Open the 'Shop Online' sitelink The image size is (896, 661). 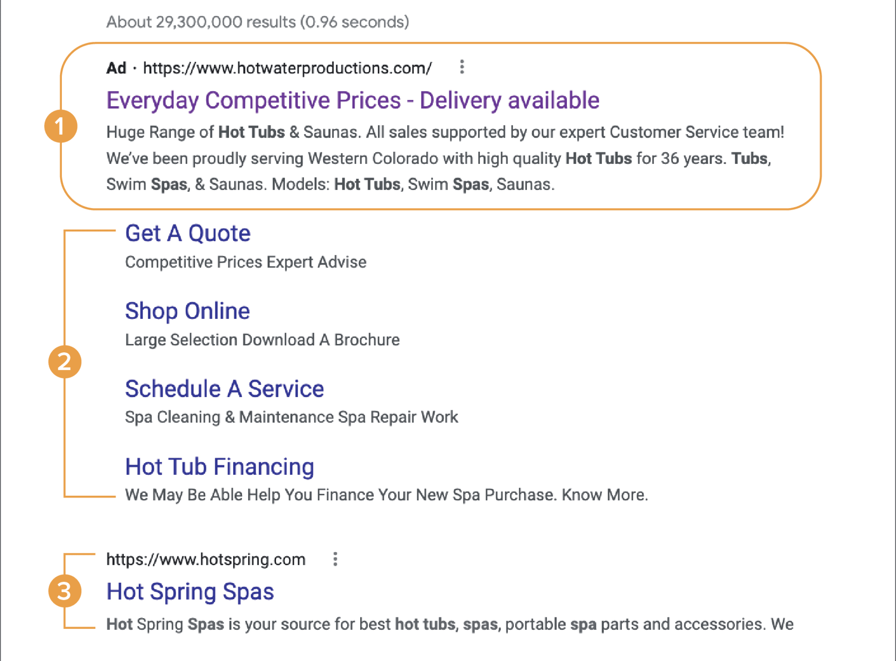pos(187,311)
